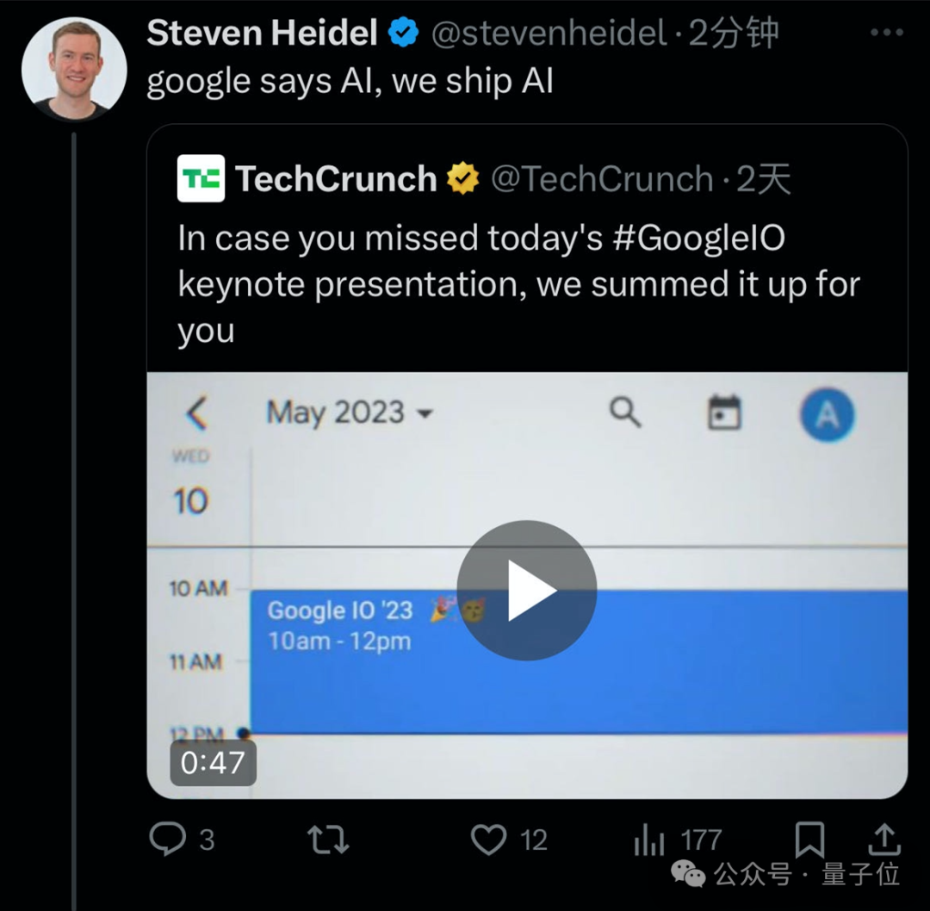
Task: Click the calendar today icon
Action: coord(724,413)
